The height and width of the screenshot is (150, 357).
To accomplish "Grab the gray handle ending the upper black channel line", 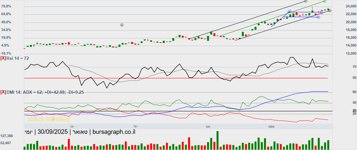I will click(306, 1).
